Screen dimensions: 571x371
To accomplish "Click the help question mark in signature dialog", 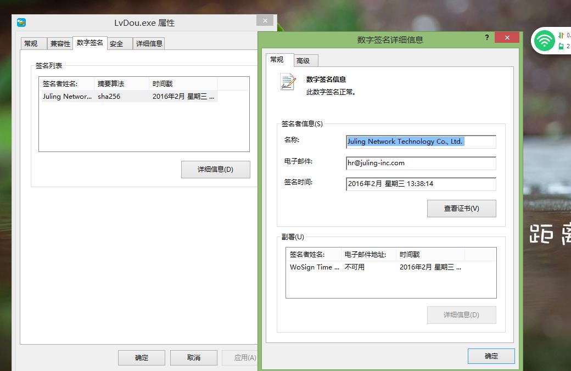I will [487, 37].
